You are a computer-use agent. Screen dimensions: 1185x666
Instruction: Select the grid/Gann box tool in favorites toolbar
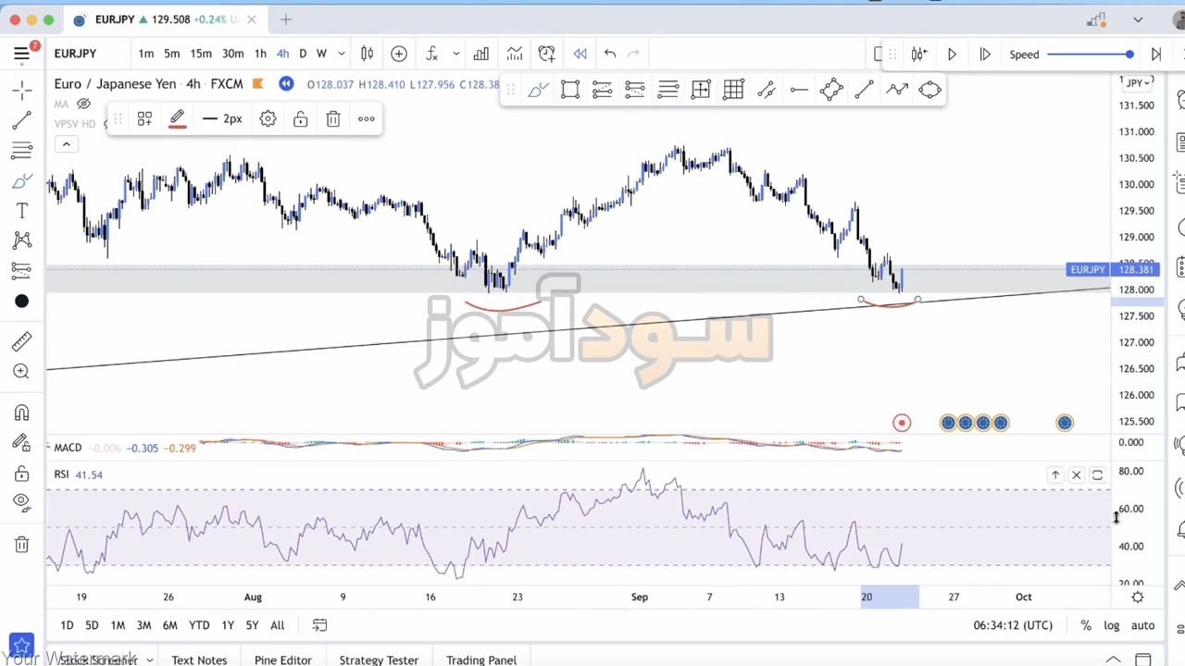click(x=733, y=90)
